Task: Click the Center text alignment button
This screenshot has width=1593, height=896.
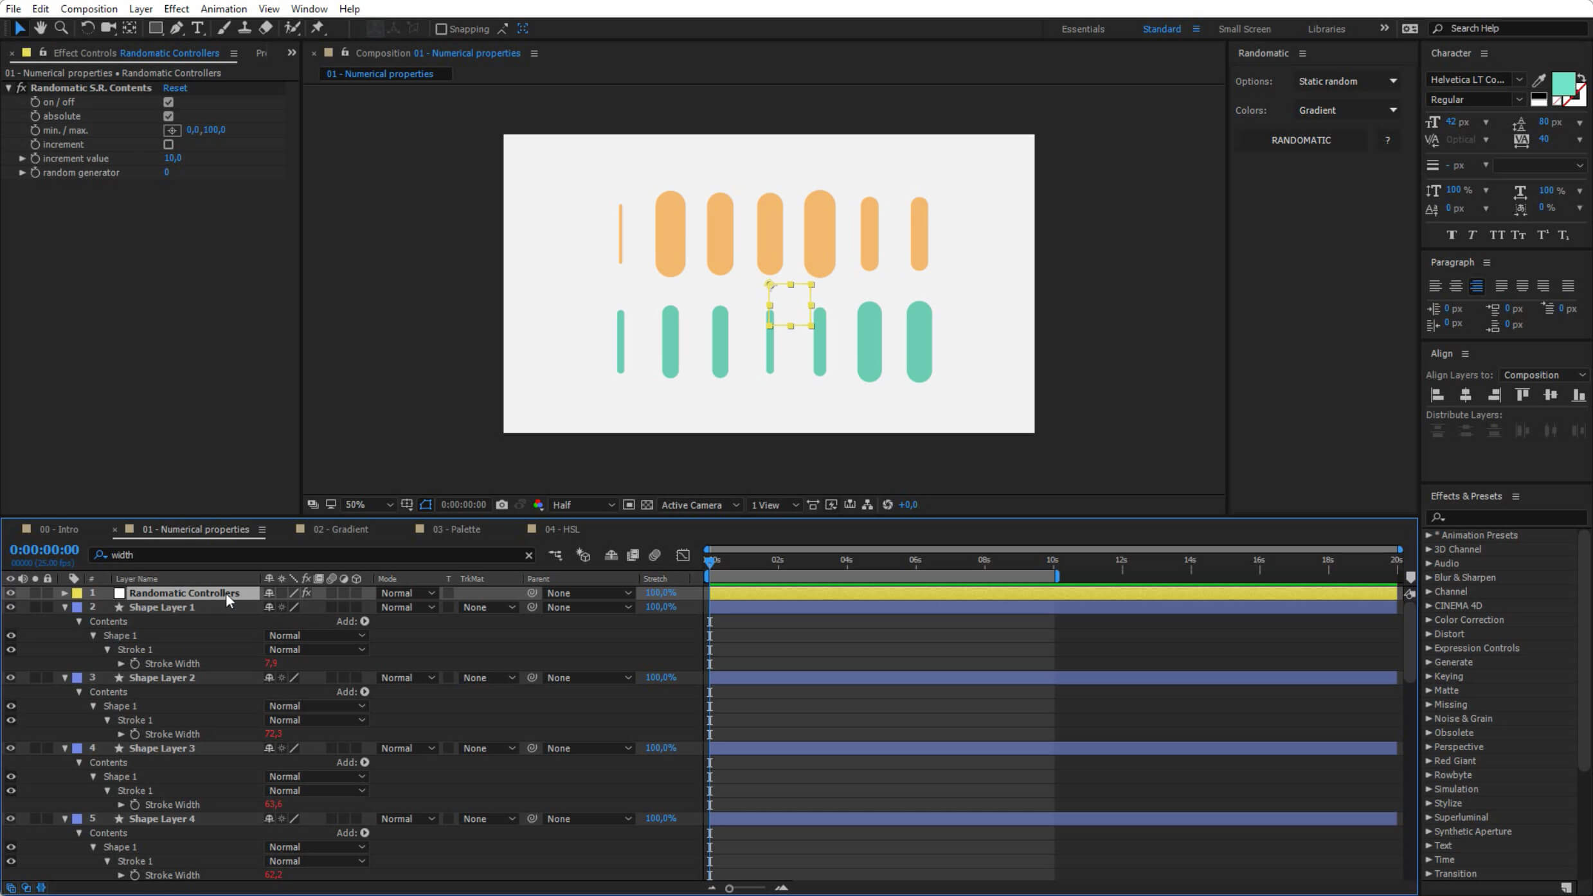Action: (1455, 286)
